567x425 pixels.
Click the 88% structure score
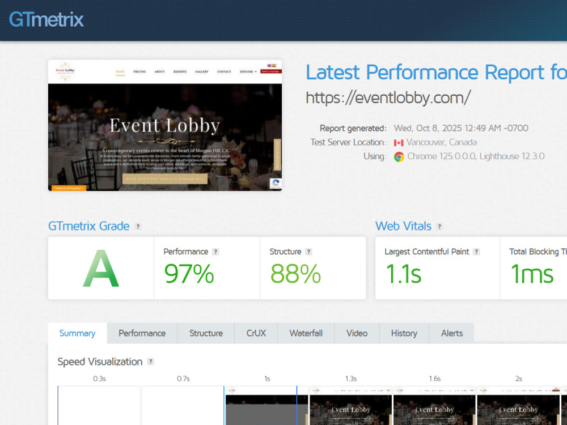295,274
